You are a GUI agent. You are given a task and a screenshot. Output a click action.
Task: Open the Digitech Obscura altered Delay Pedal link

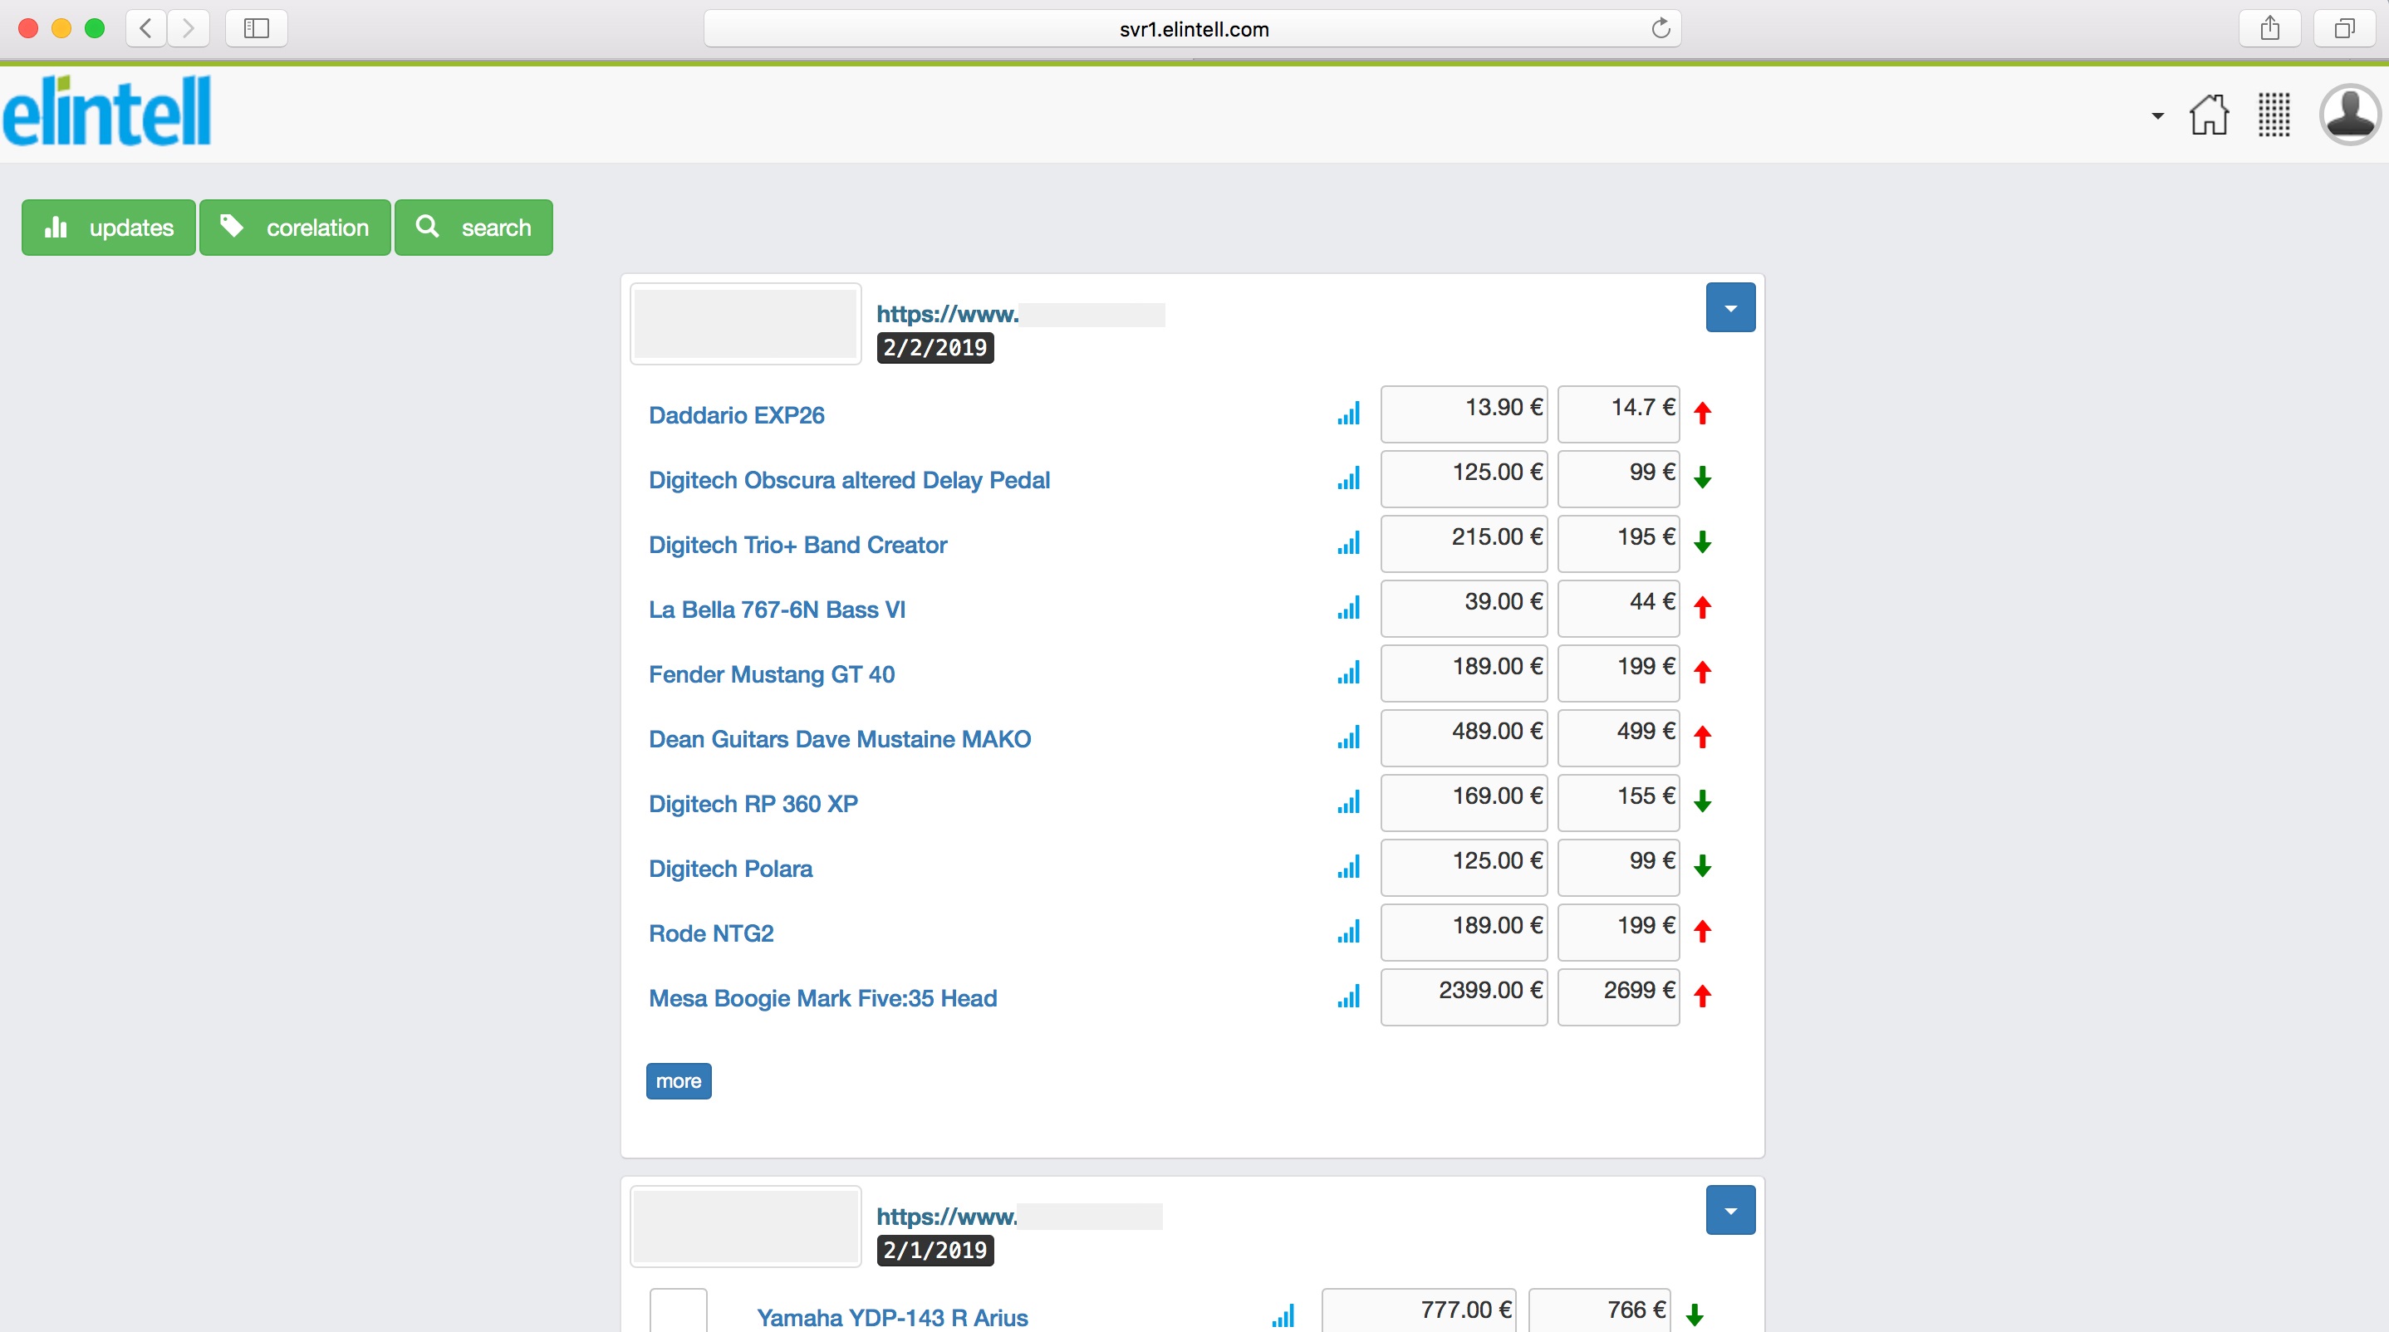click(x=850, y=480)
